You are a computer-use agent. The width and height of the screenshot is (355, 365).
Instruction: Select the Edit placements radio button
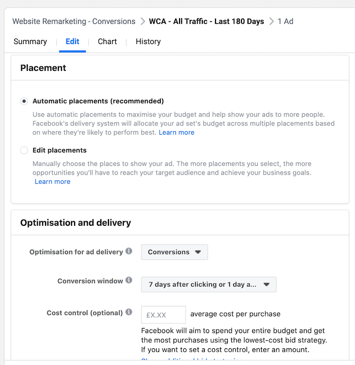(x=24, y=150)
